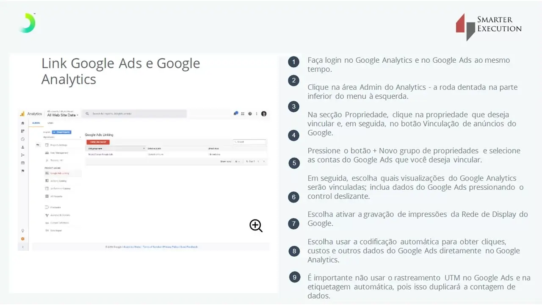Sort by Link group name column header
Screen dimensions: 542x305
[116, 149]
